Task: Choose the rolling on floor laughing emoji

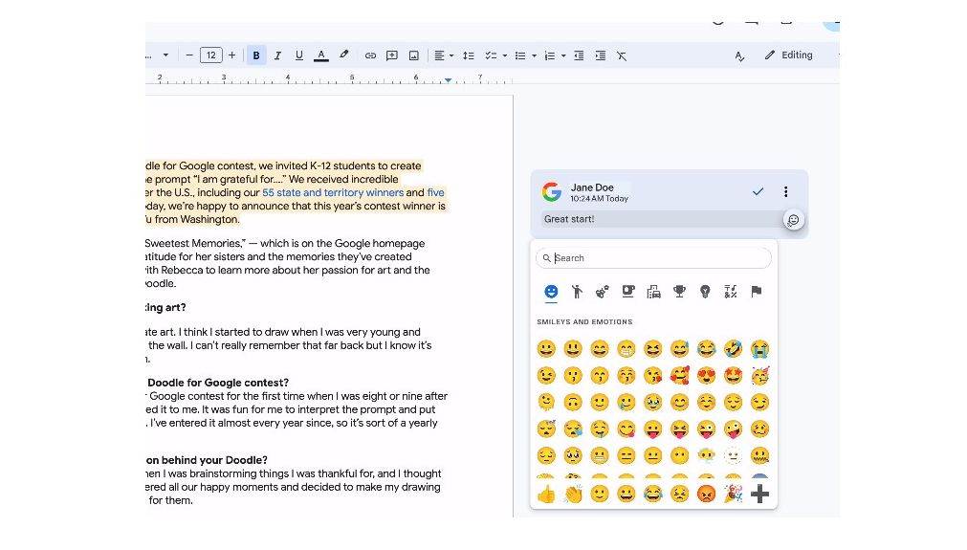Action: point(733,349)
